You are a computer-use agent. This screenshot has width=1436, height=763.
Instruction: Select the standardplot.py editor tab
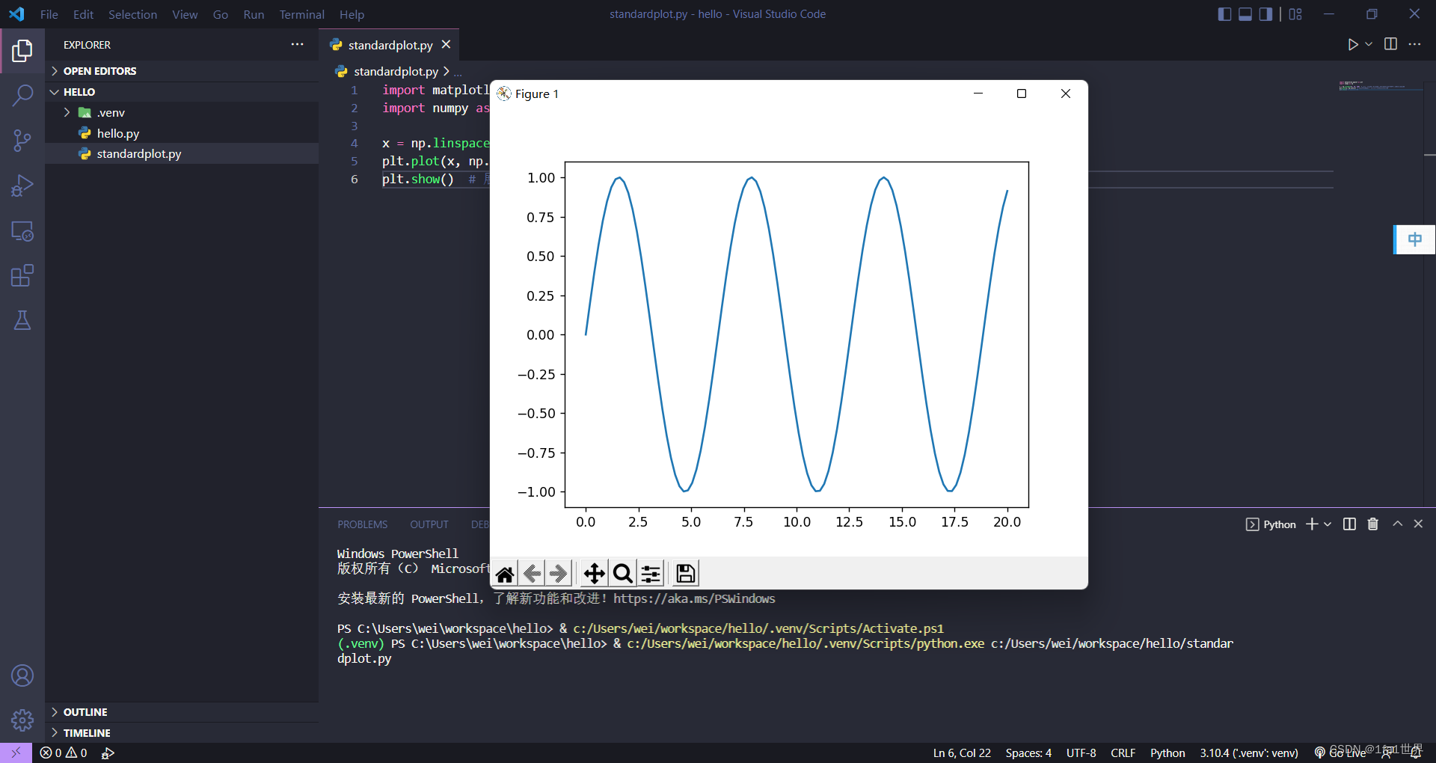(x=390, y=45)
